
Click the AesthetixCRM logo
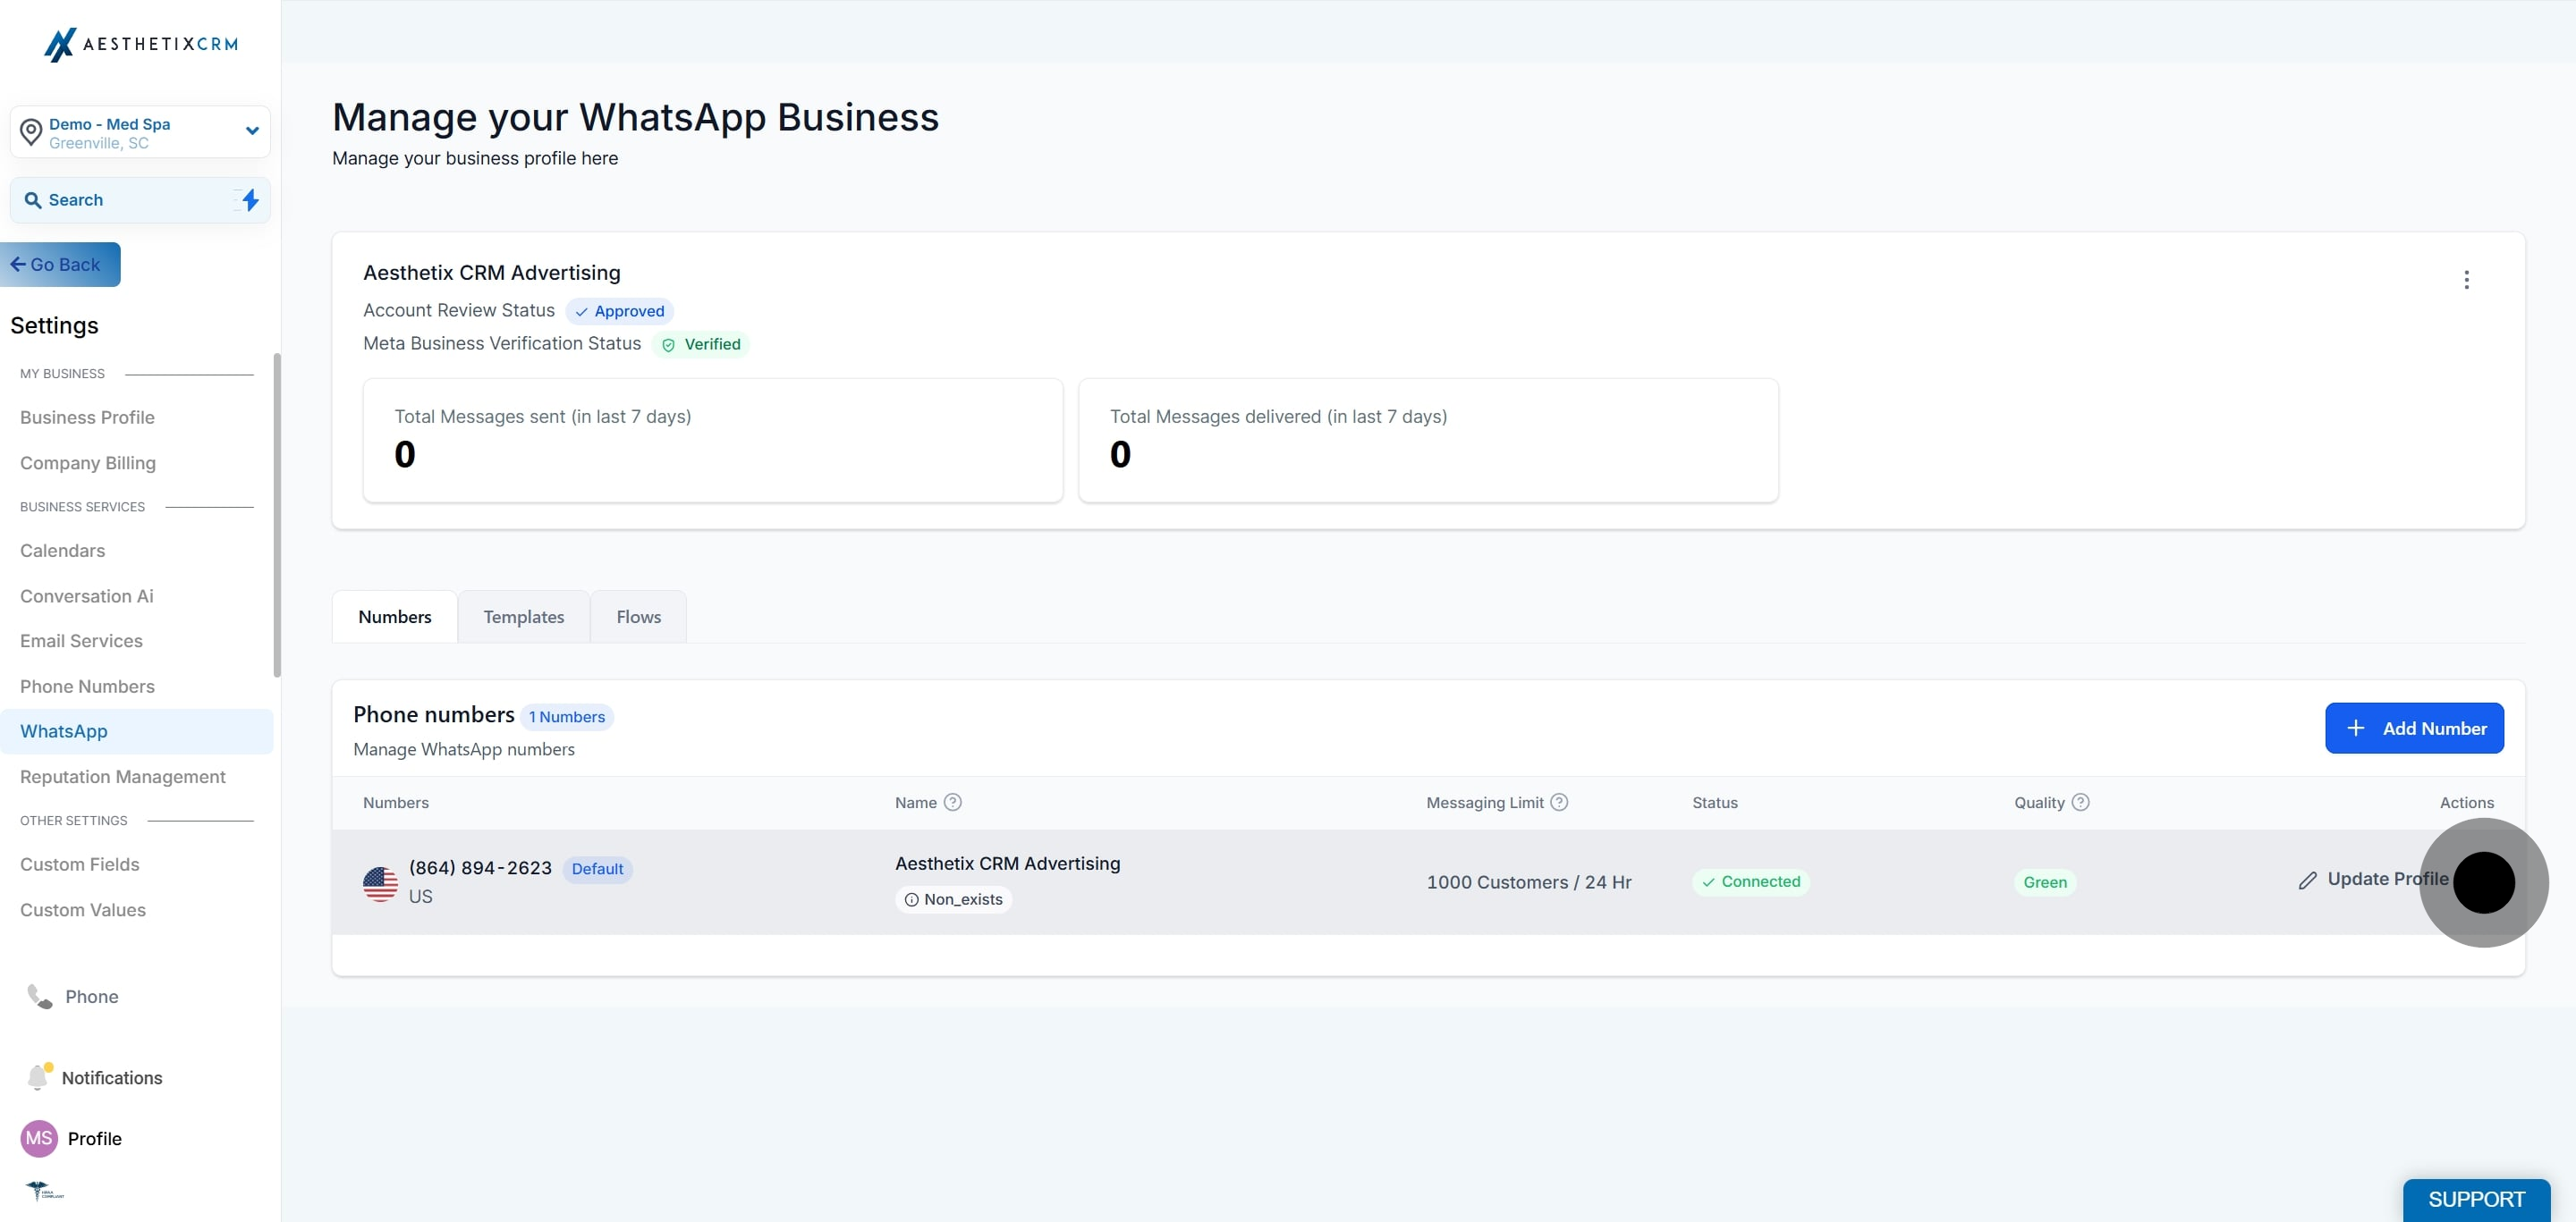pyautogui.click(x=141, y=44)
